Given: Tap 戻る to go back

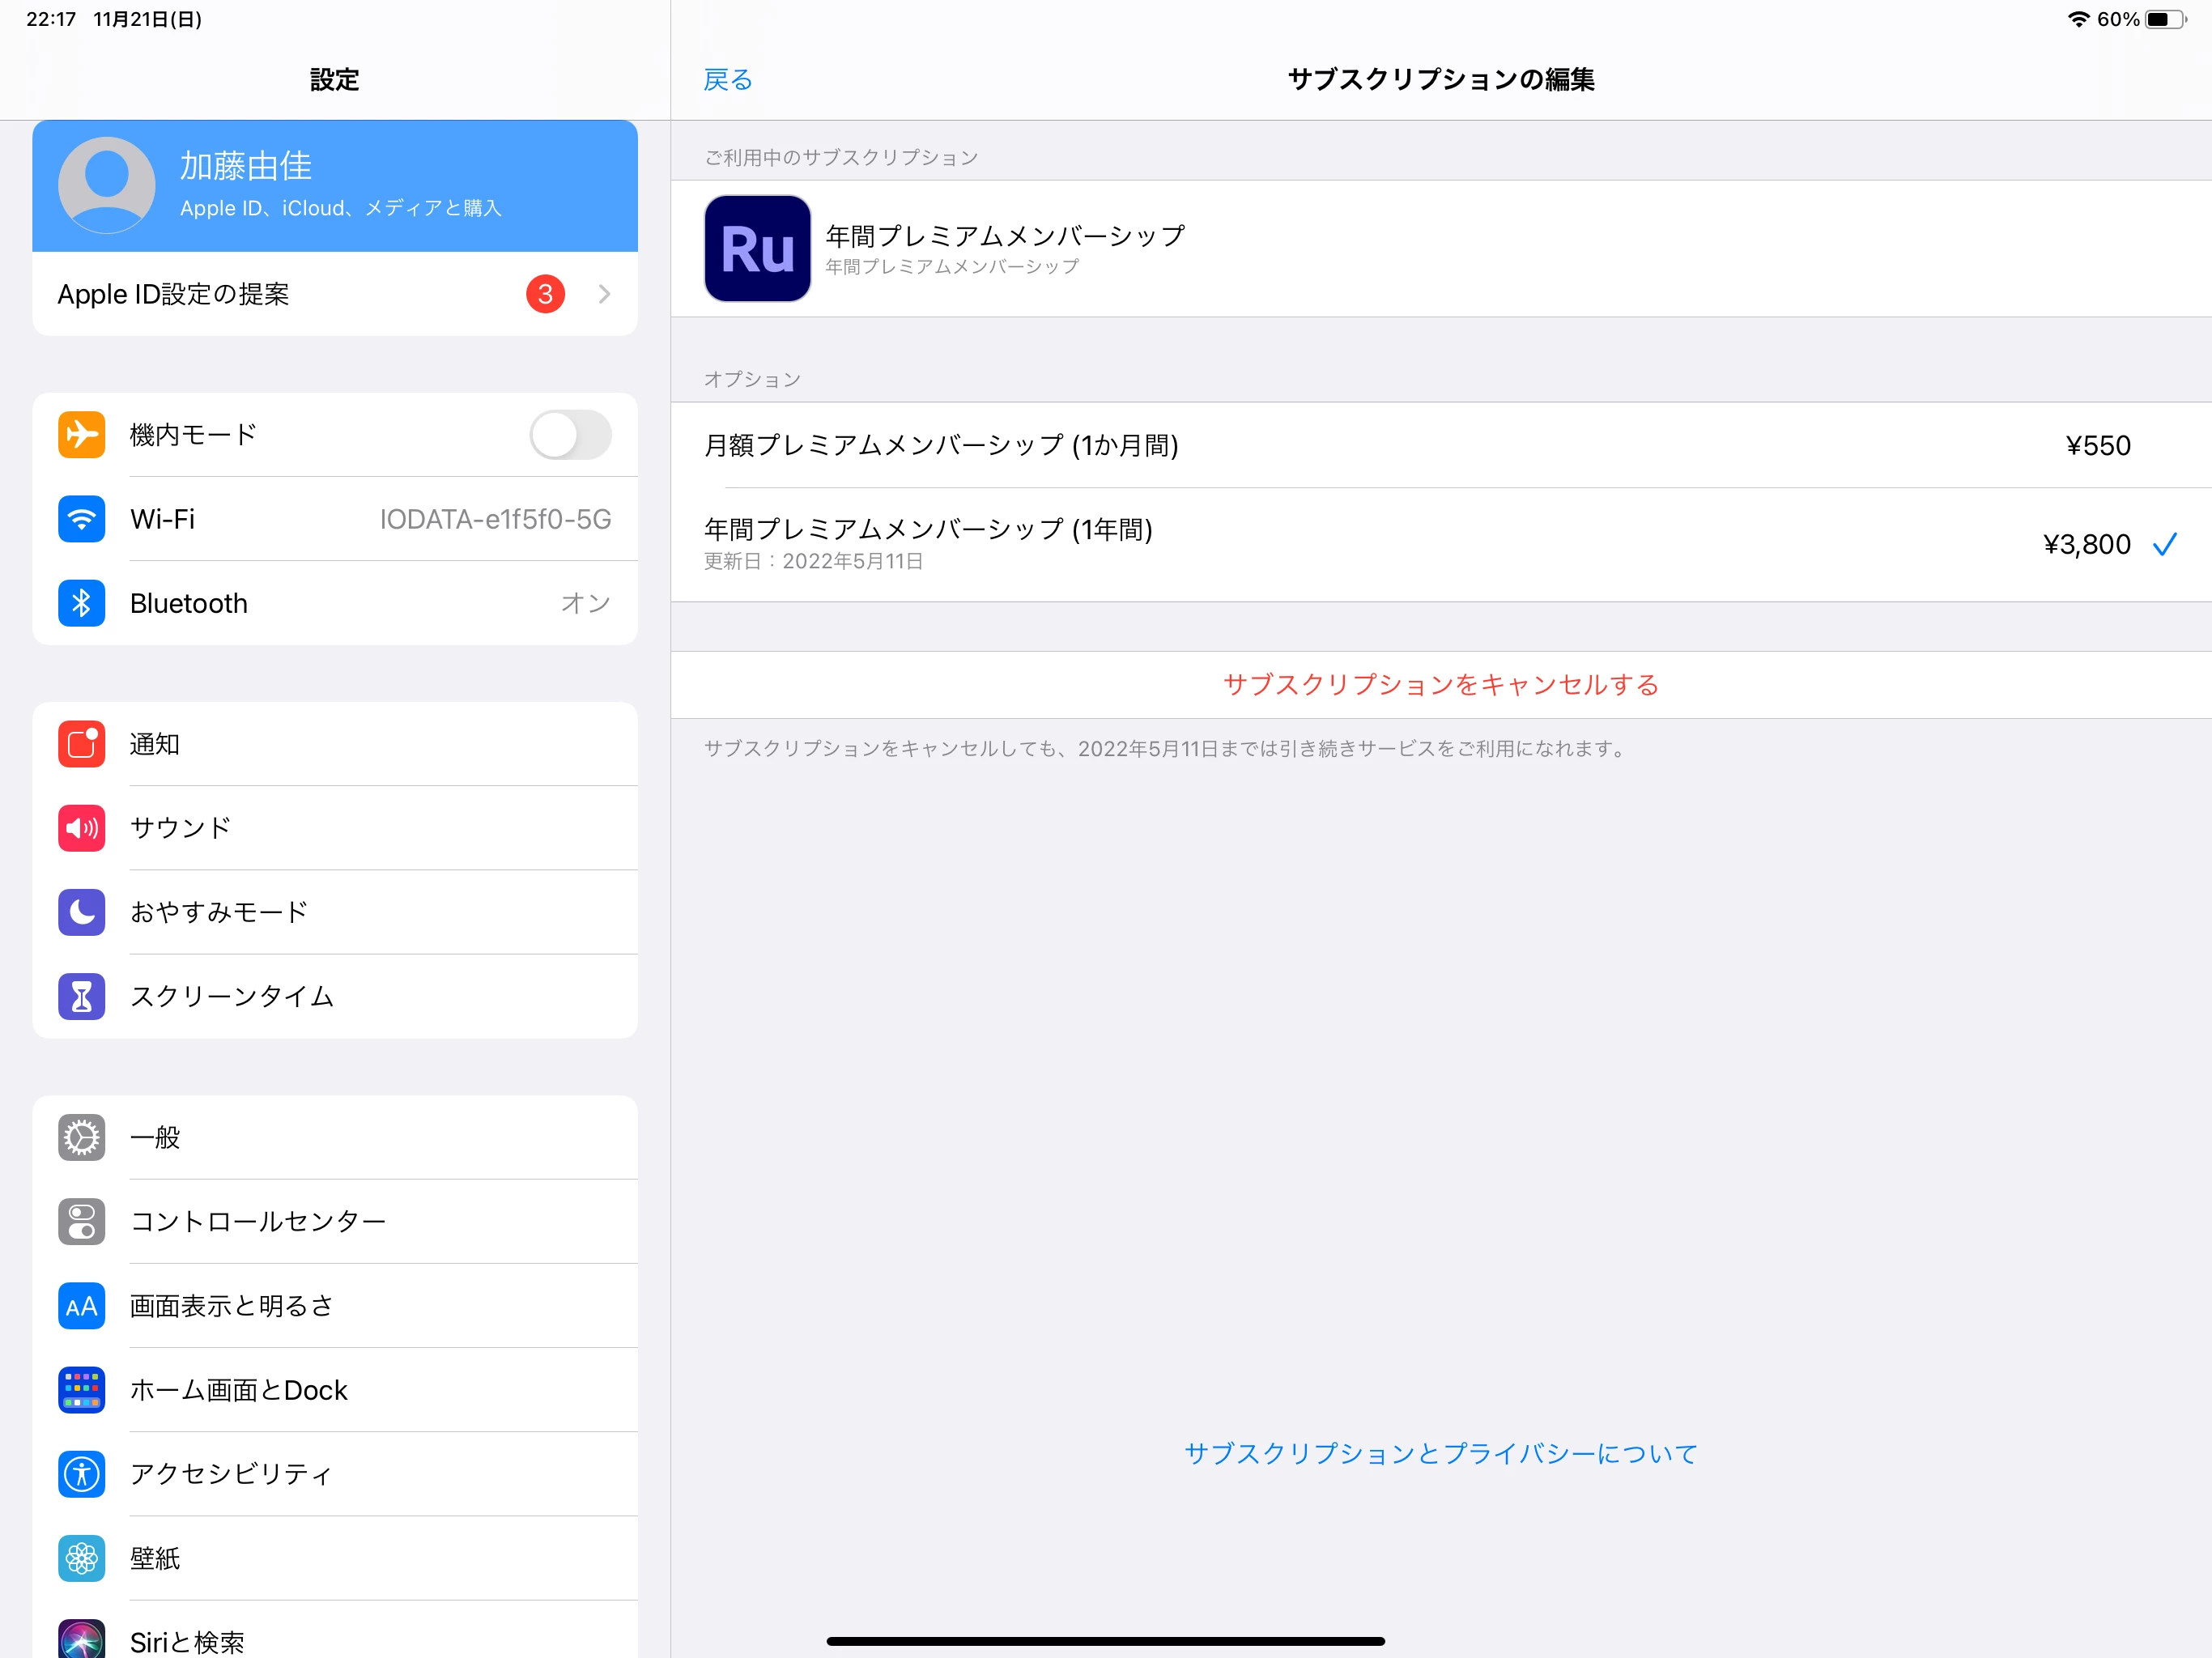Looking at the screenshot, I should [727, 79].
